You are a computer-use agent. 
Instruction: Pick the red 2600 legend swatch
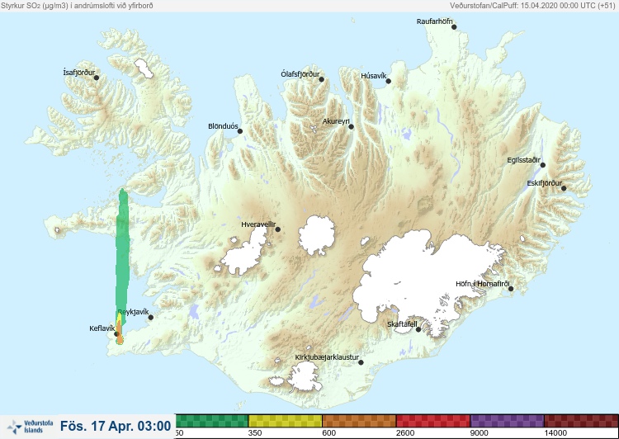tap(432, 421)
